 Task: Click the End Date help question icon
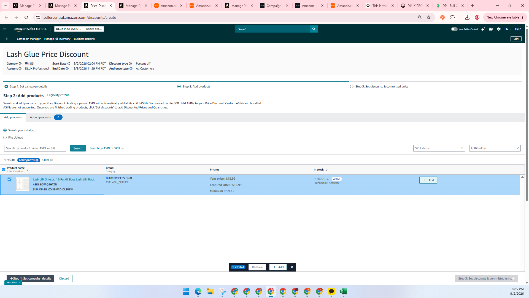tap(67, 69)
